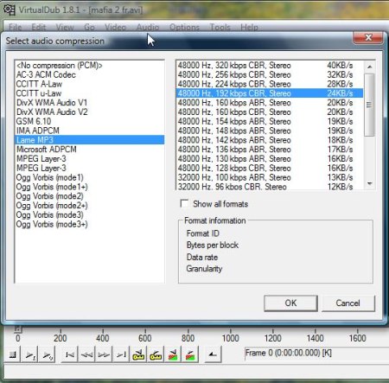Viewport: 389px width, 383px height.
Task: Step backward with the double-left-arrow icon
Action: click(86, 354)
